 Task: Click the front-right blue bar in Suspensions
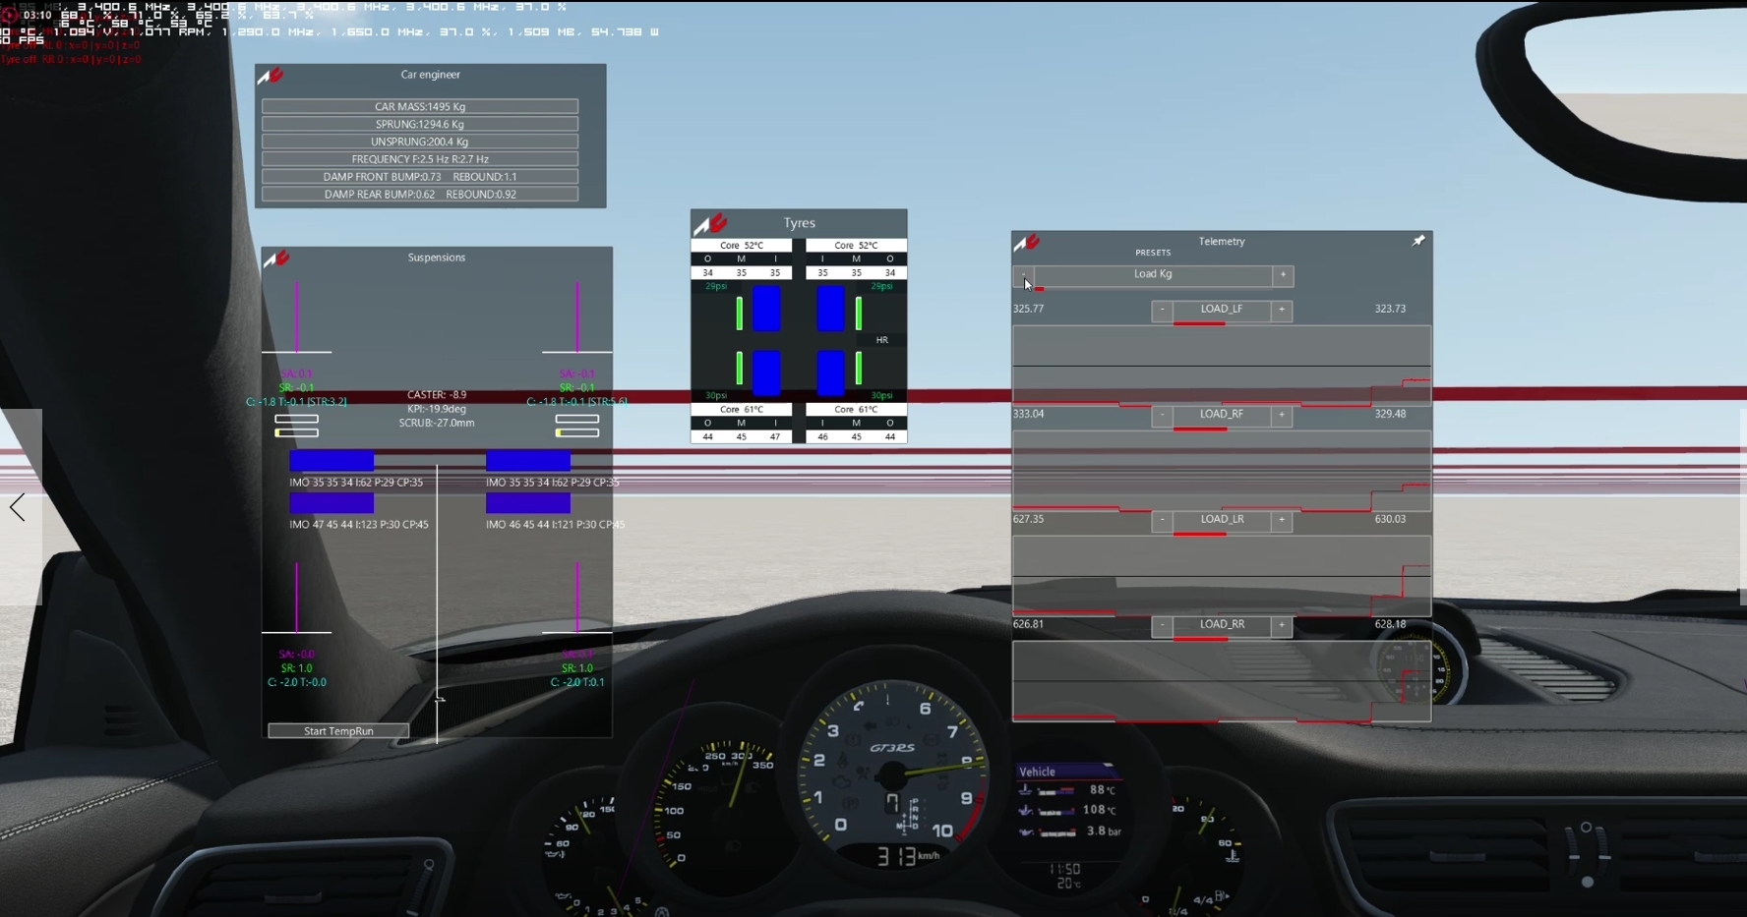coord(528,460)
